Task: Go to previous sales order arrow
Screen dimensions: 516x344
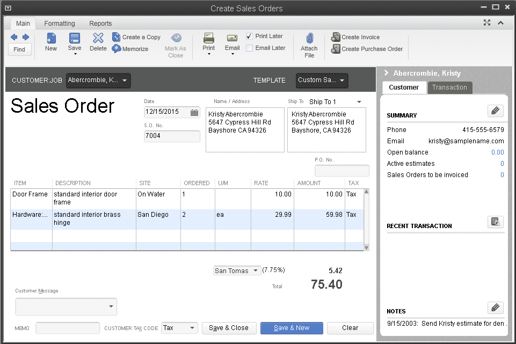Action: [x=14, y=37]
